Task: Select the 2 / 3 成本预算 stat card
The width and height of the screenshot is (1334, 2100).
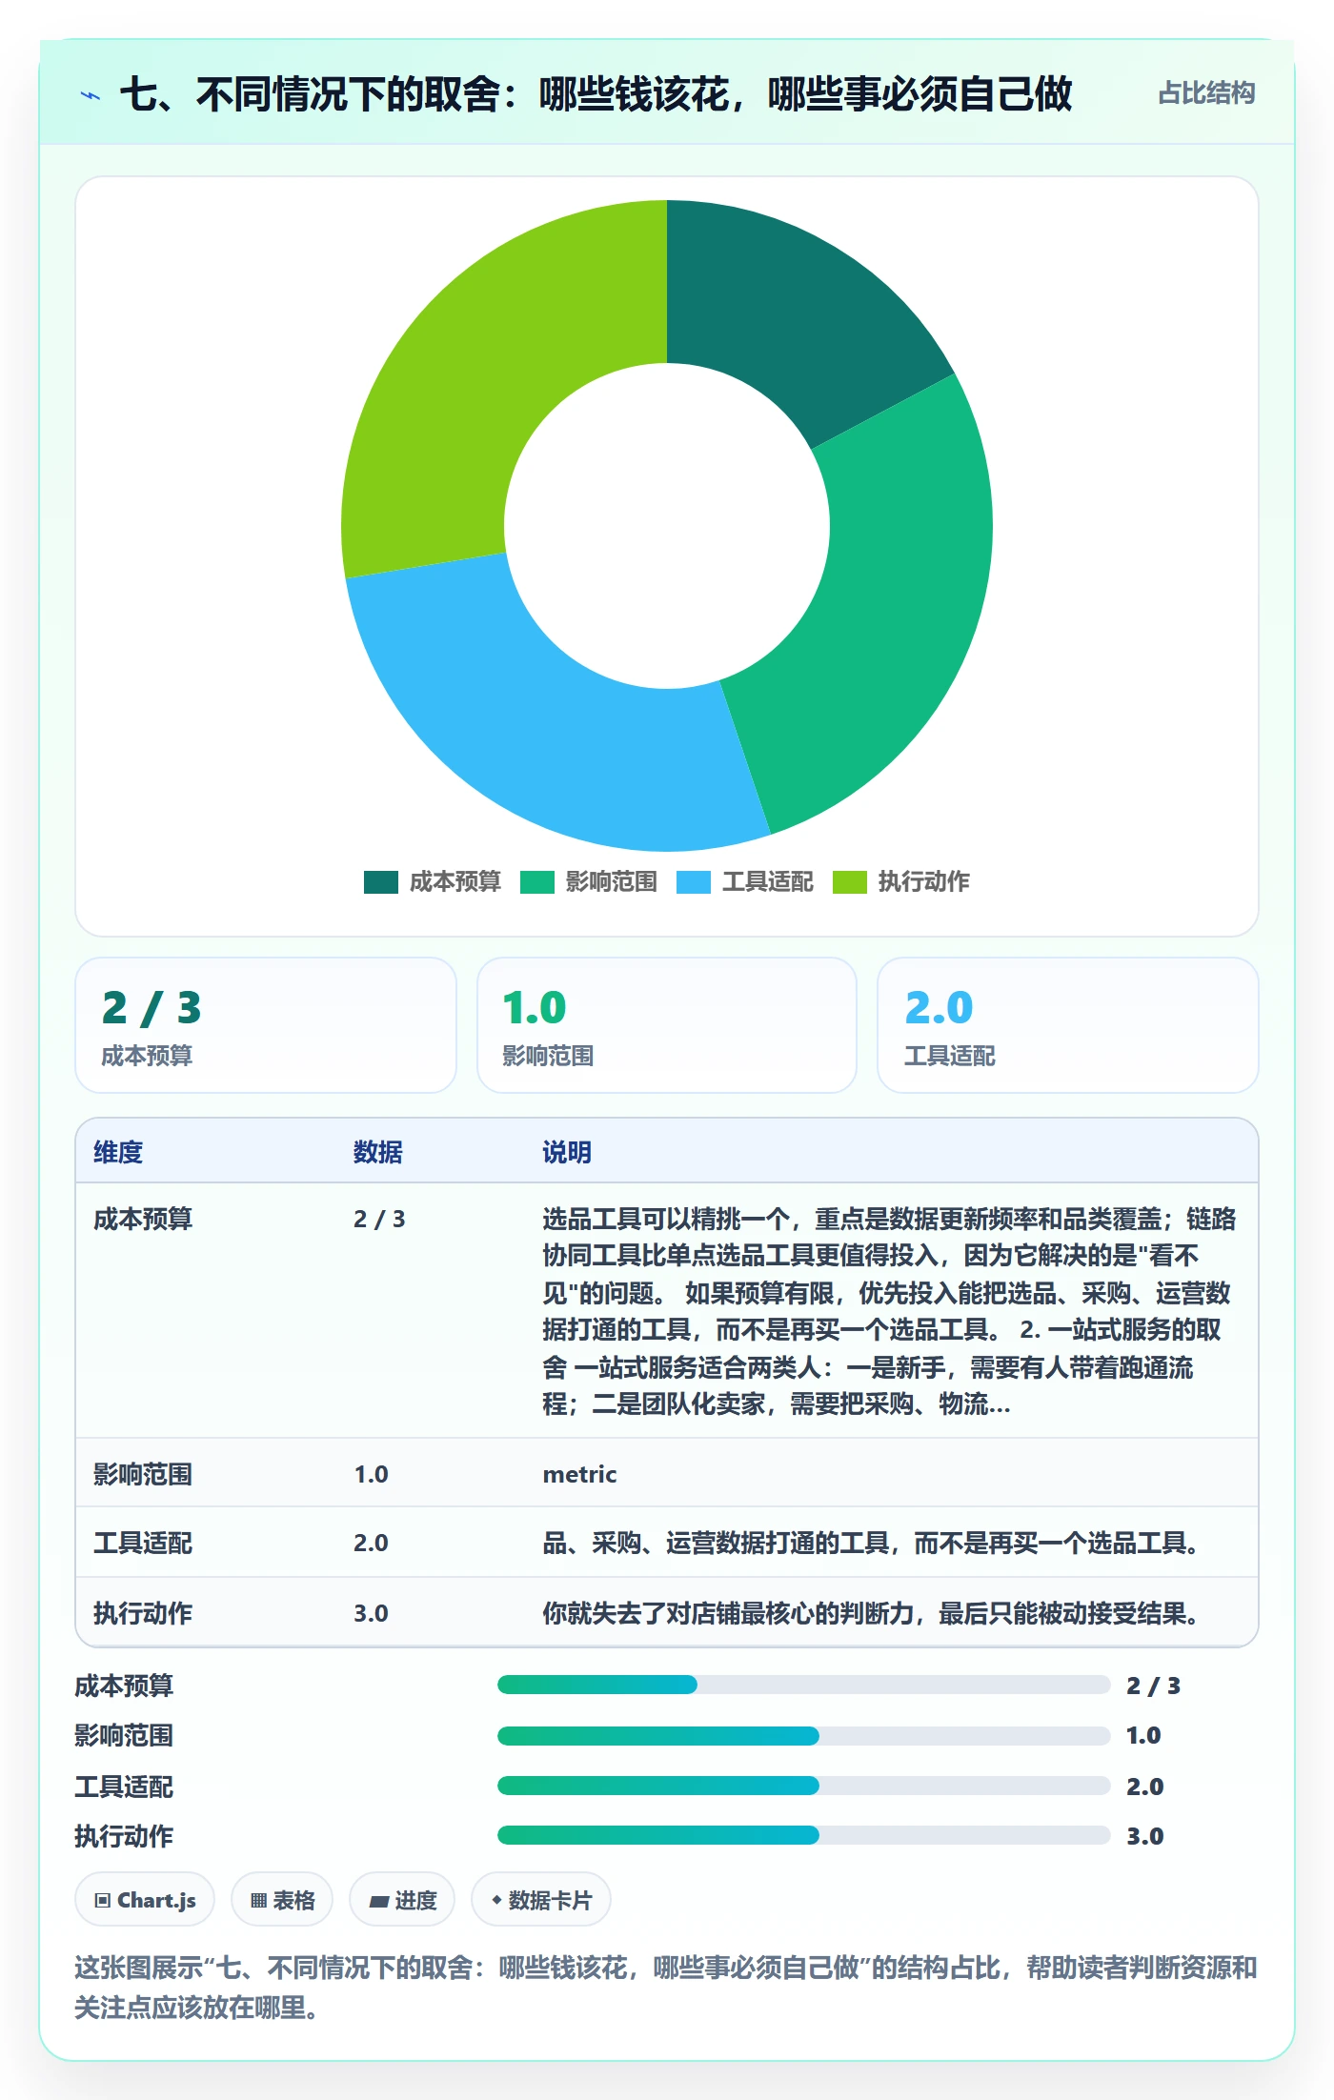Action: [266, 1025]
